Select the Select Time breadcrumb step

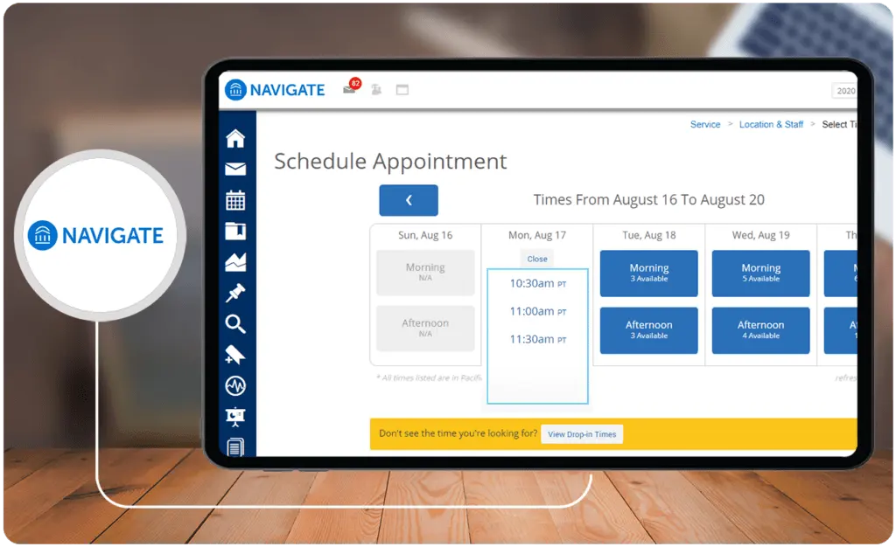839,124
